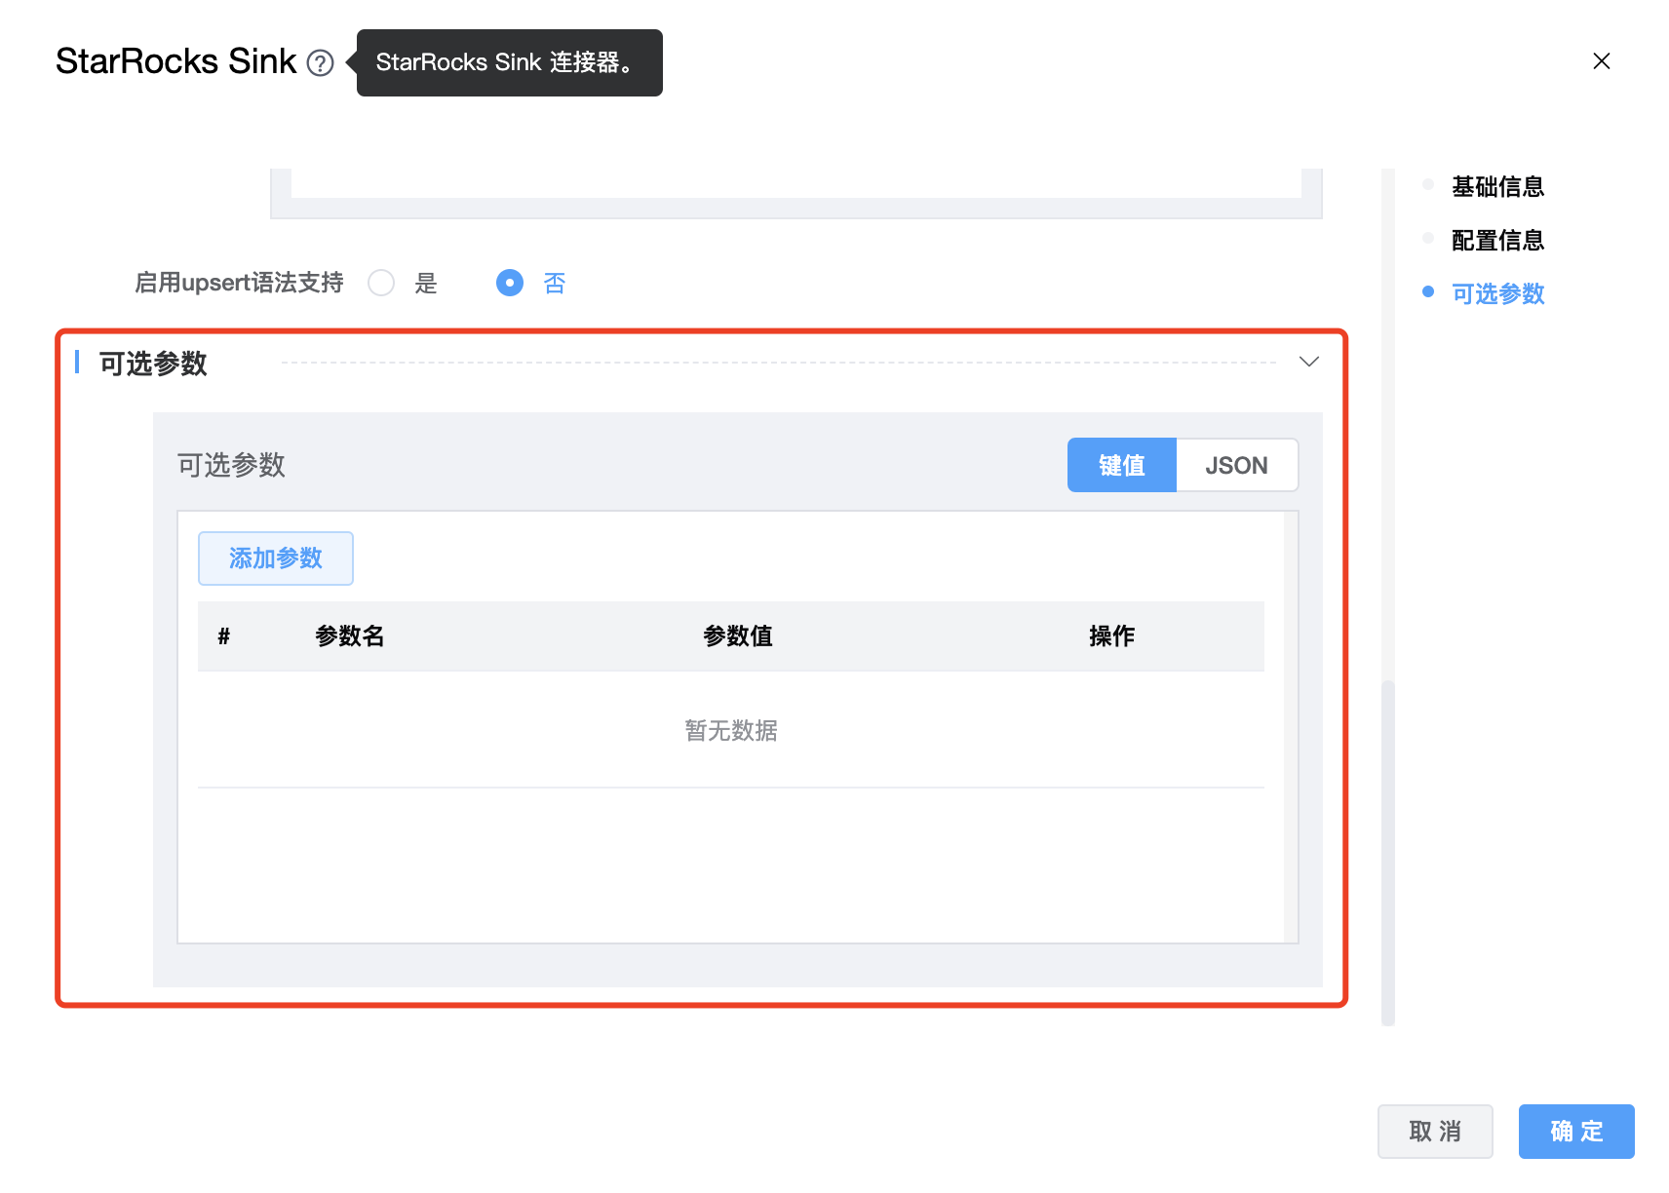Select the 是 radio for upsert support
Screen dimensions: 1669x1193
point(381,283)
